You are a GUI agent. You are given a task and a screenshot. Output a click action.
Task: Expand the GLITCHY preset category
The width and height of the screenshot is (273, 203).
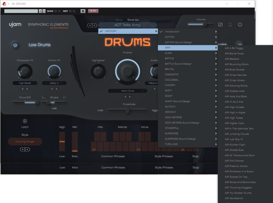pos(188,107)
